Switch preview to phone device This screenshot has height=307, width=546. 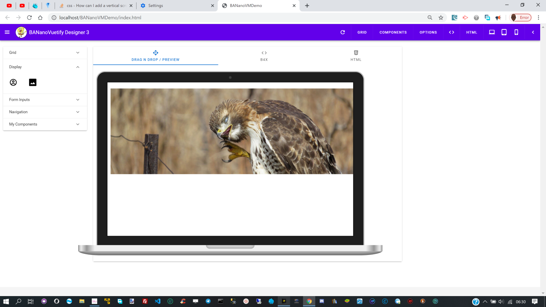pyautogui.click(x=516, y=32)
